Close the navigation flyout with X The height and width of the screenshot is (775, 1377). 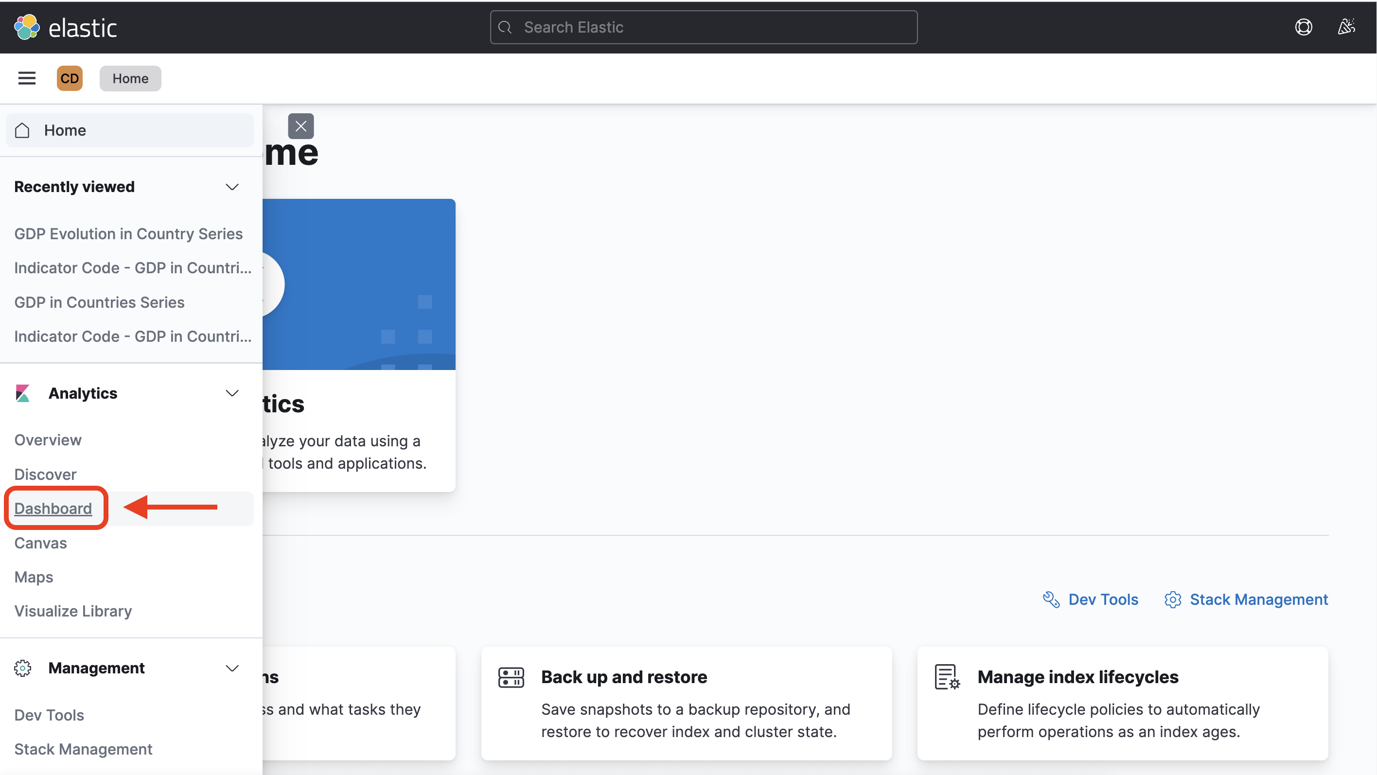pyautogui.click(x=301, y=126)
